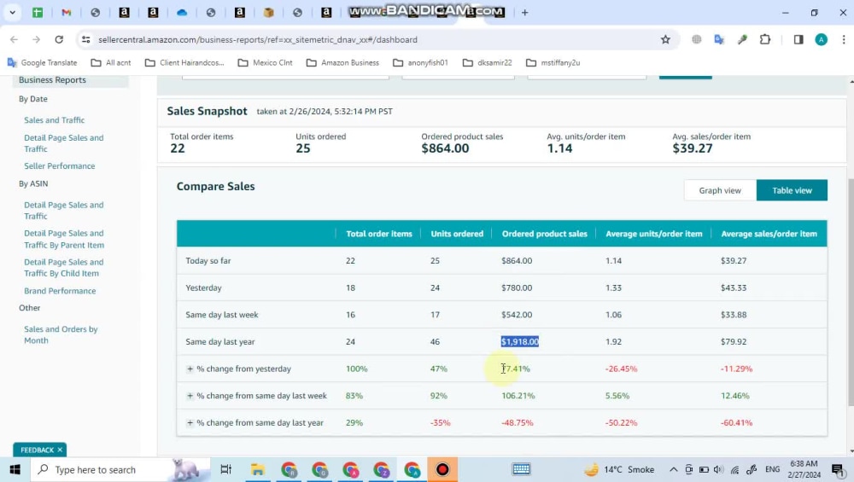The image size is (854, 482).
Task: Open the Amazon Business bookmark folder
Action: coord(342,62)
